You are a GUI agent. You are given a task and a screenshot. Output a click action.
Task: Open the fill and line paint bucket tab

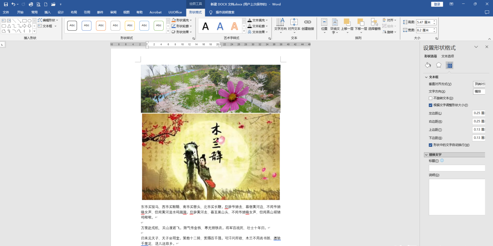coord(428,65)
